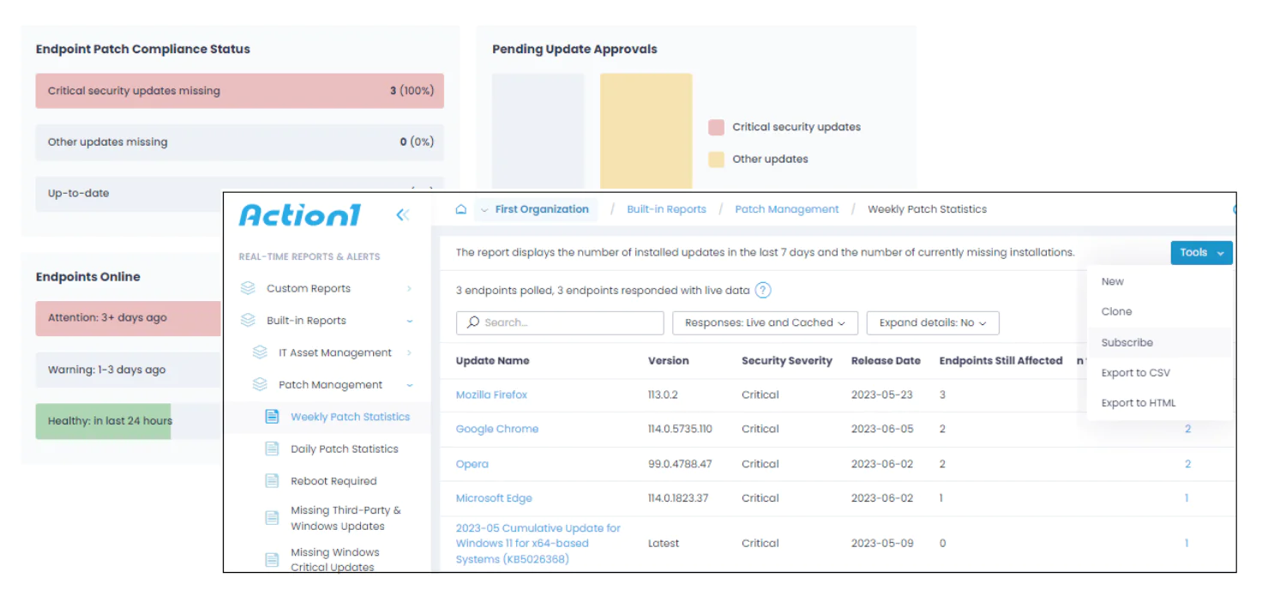Click installed count 2 in Opera row
The width and height of the screenshot is (1268, 602).
click(x=1187, y=464)
